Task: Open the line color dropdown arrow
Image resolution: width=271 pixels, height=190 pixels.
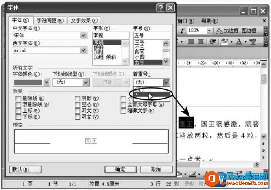Action: click(x=199, y=174)
